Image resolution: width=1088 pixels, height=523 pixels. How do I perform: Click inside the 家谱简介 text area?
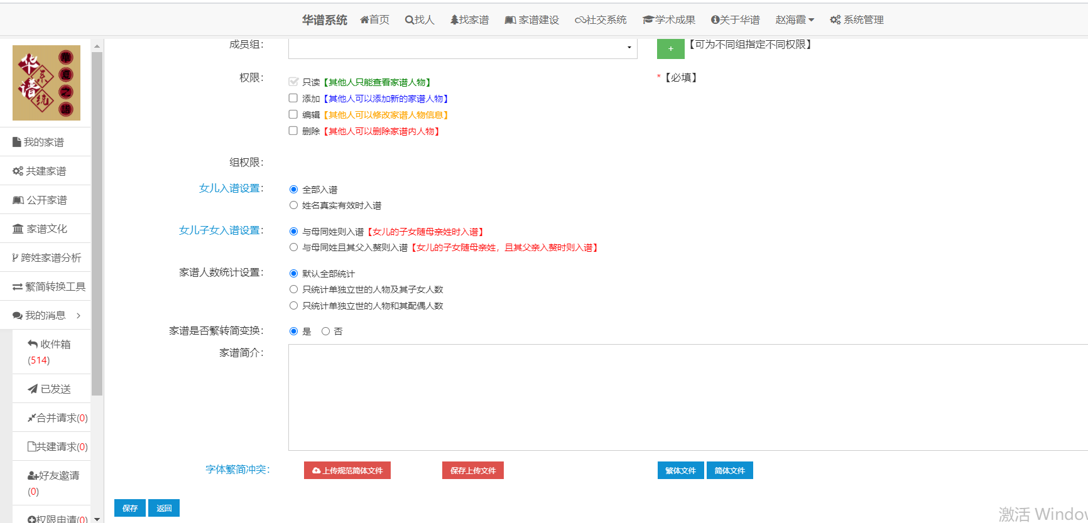pyautogui.click(x=688, y=397)
